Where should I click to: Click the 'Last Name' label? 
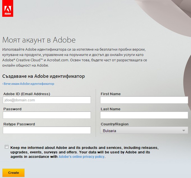pyautogui.click(x=111, y=109)
